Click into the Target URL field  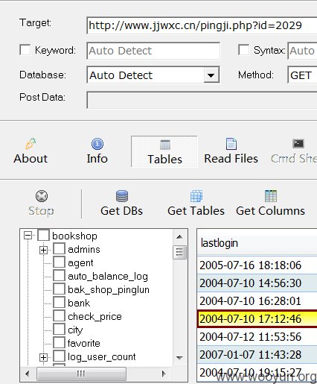coord(202,25)
